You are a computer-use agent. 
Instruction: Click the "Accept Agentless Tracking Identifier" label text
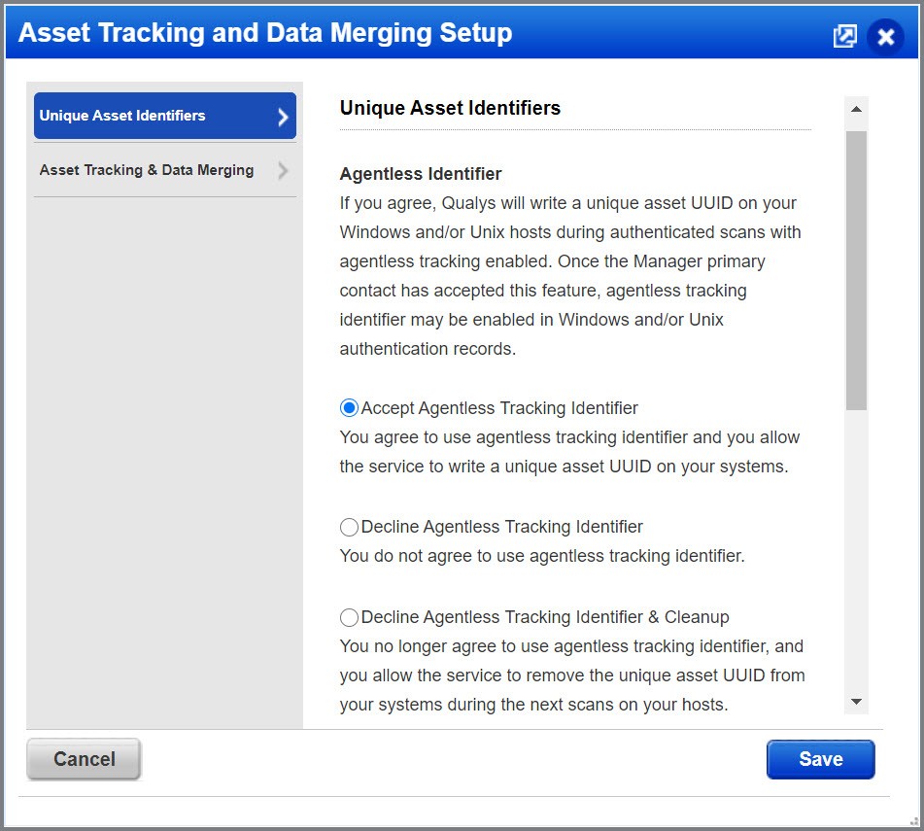(x=499, y=408)
